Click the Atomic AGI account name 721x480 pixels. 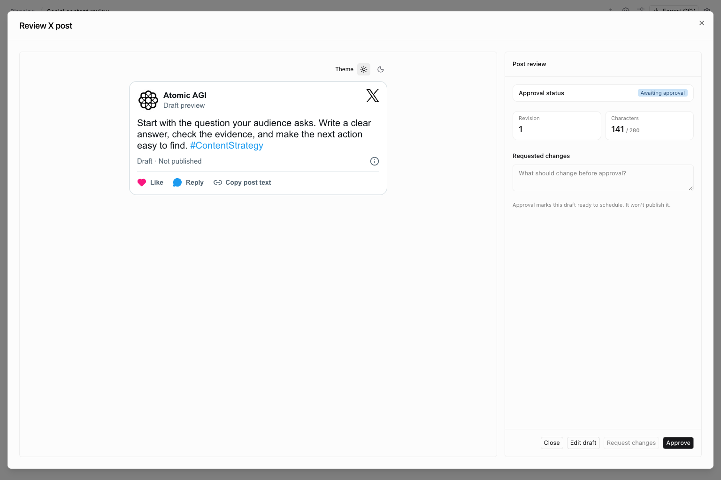tap(185, 95)
